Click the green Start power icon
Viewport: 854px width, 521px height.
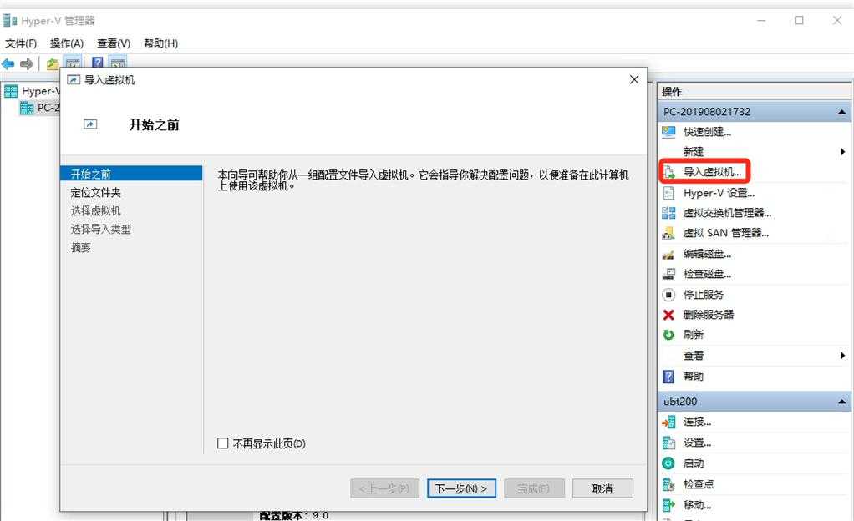(x=668, y=463)
